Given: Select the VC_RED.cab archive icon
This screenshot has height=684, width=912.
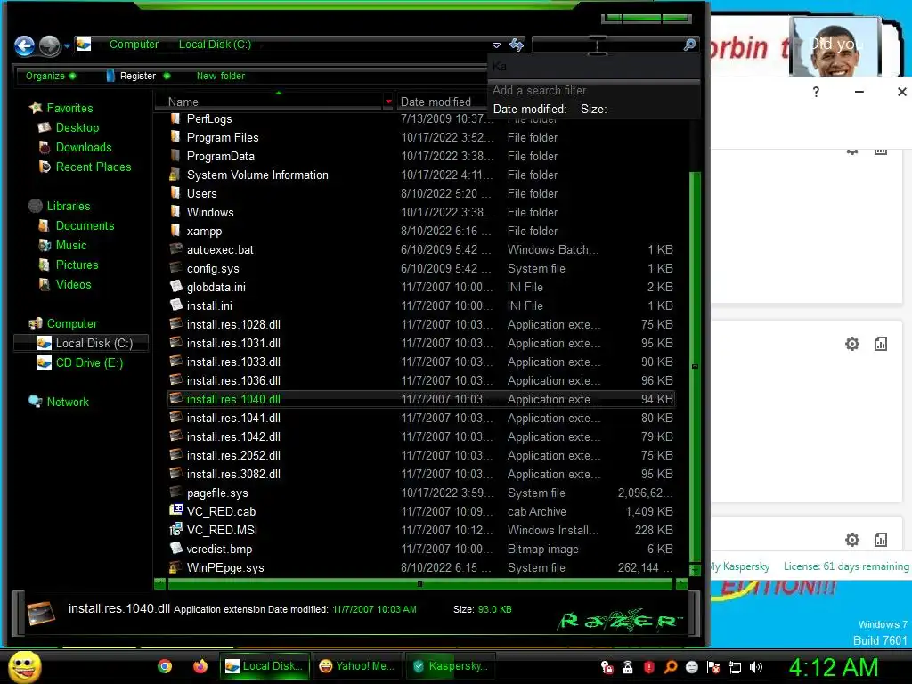Looking at the screenshot, I should point(175,511).
